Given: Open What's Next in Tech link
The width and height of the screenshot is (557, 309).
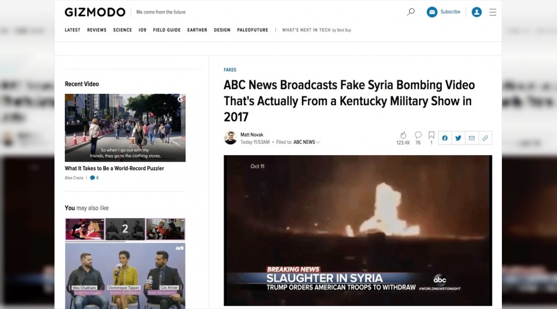Looking at the screenshot, I should [x=316, y=30].
